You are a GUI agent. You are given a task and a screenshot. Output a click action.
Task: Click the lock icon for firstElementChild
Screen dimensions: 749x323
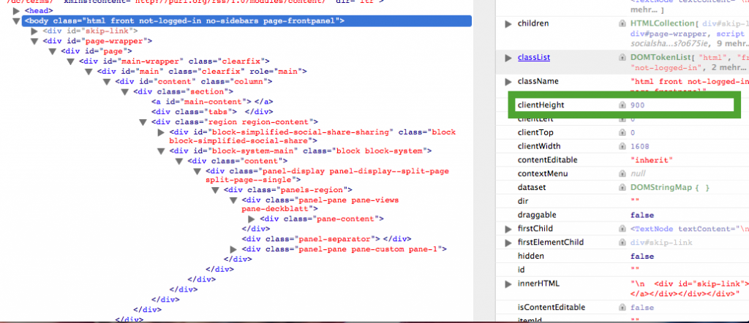coord(622,243)
